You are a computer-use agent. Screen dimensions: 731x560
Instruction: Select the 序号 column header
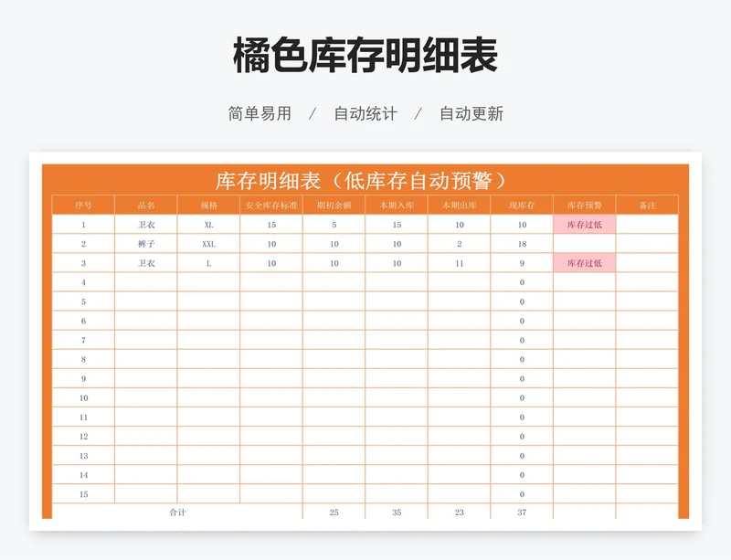click(x=83, y=206)
